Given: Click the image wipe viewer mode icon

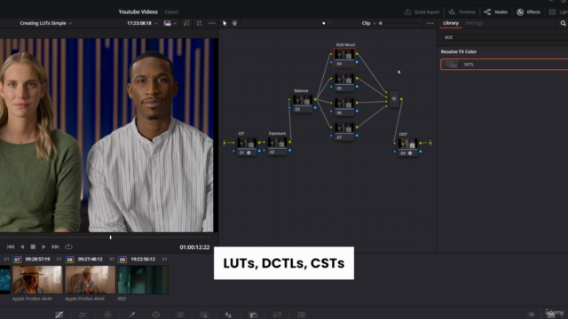Looking at the screenshot, I should click(168, 23).
